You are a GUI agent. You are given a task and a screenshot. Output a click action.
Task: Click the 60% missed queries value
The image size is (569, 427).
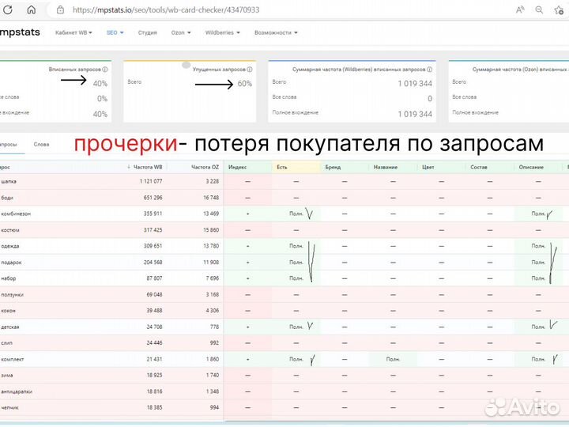tap(244, 84)
